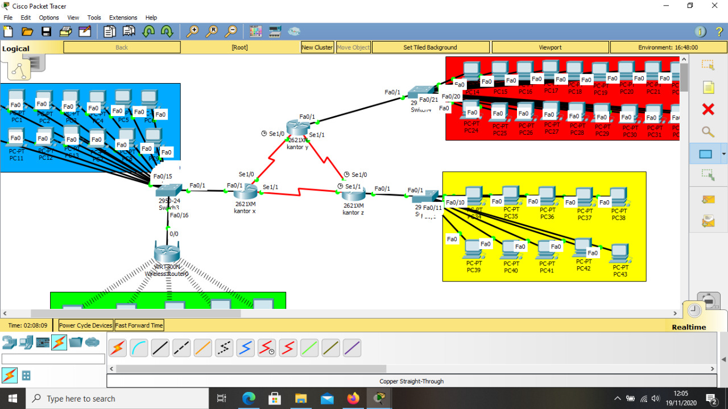Open the View menu
The image size is (728, 409).
(73, 18)
